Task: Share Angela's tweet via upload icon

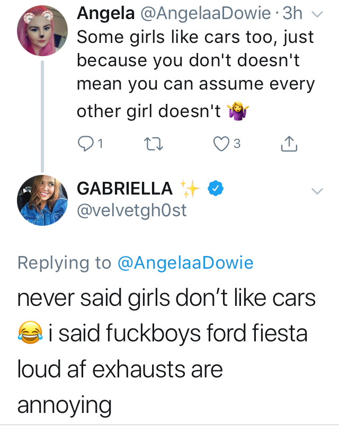Action: click(289, 144)
